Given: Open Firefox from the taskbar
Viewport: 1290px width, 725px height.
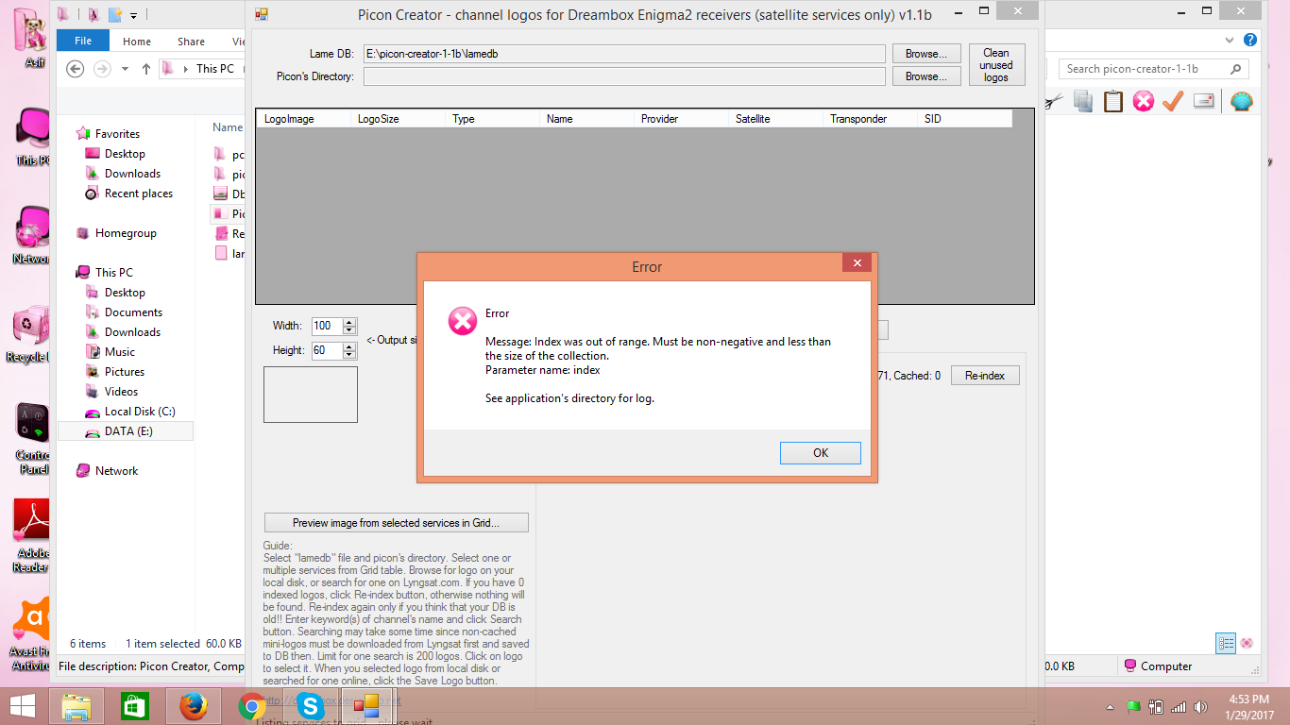Looking at the screenshot, I should click(193, 706).
